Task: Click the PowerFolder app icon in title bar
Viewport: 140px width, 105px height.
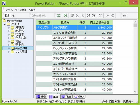Action: 4,3
